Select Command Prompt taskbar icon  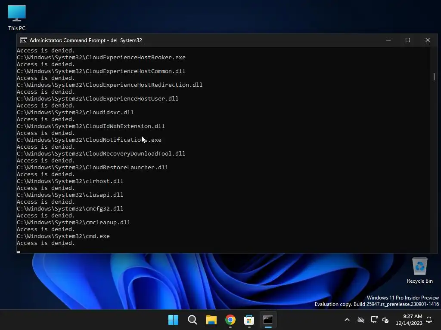tap(268, 320)
